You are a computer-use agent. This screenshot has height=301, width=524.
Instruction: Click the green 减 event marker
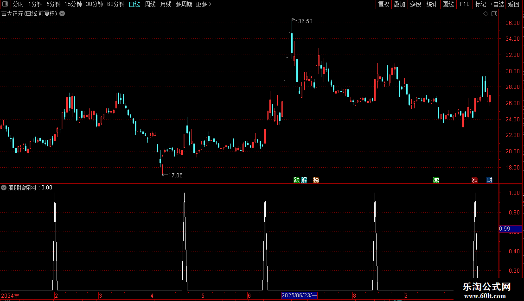coord(436,180)
